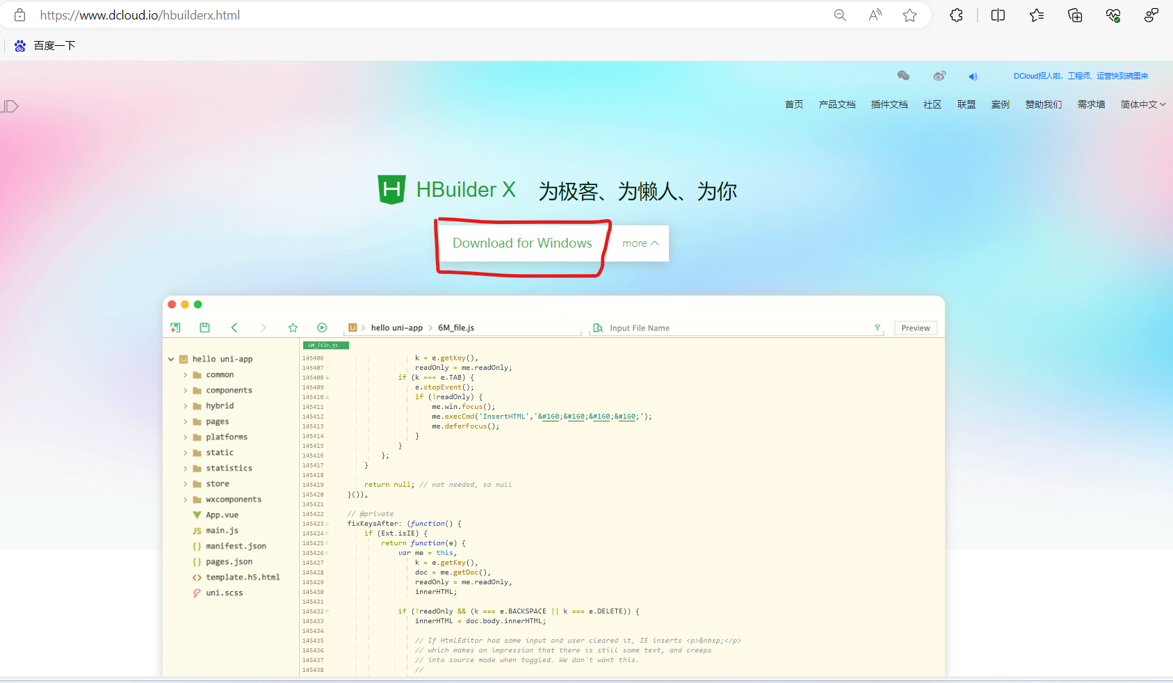Open the Collections icon

1075,15
